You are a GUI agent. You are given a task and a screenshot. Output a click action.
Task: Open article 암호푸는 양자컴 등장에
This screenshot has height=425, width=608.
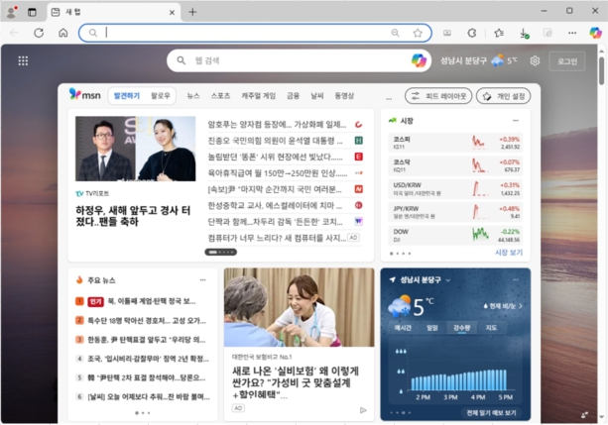tap(277, 125)
